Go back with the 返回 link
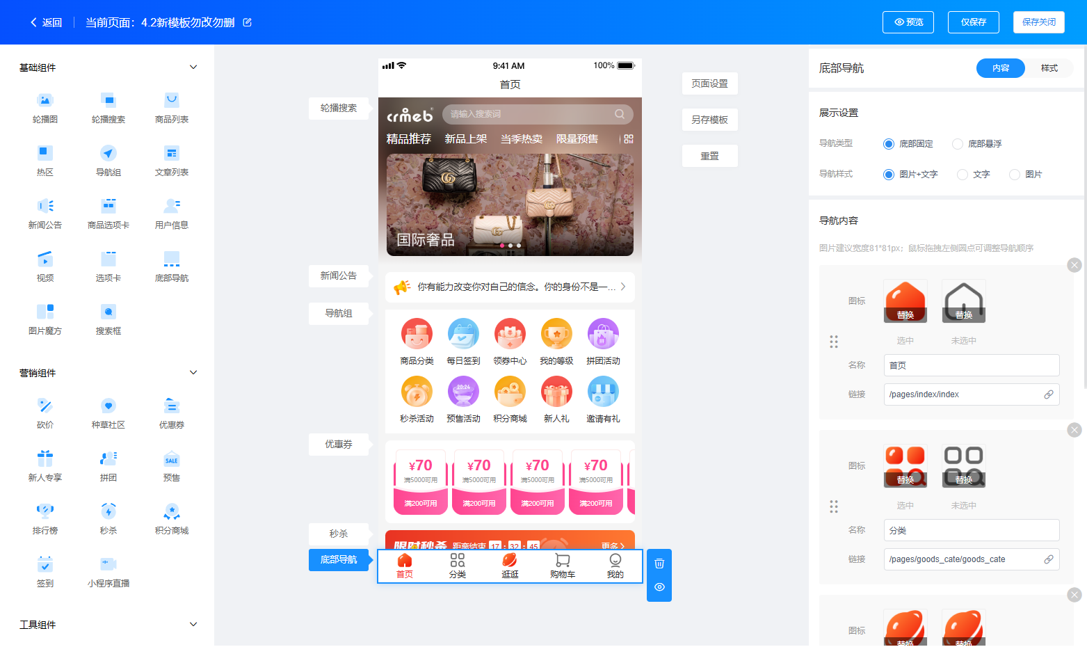This screenshot has width=1087, height=647. [x=46, y=22]
